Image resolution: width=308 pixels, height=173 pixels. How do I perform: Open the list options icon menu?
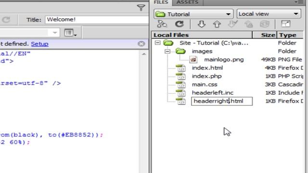click(70, 33)
